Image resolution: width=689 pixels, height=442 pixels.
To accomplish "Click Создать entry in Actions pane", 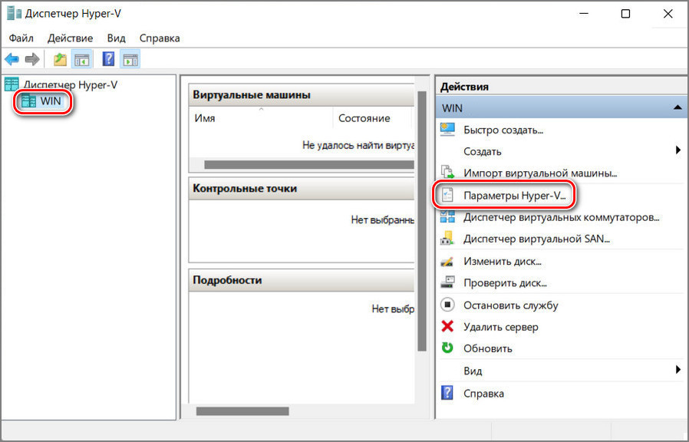I will (483, 152).
